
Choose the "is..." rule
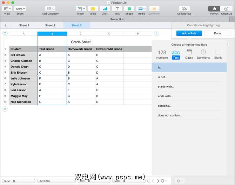pyautogui.click(x=189, y=67)
